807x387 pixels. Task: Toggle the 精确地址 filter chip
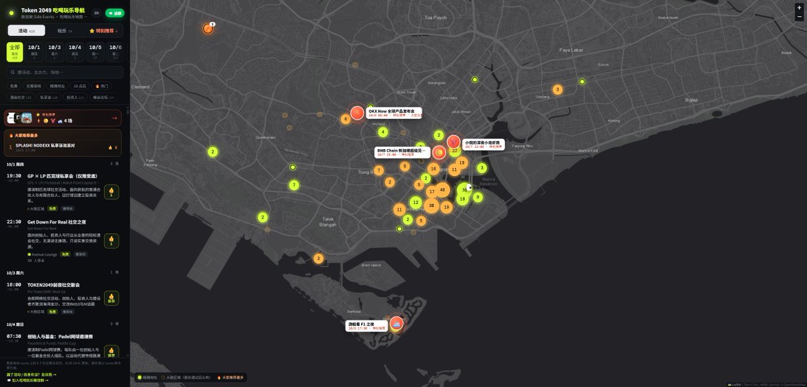pos(57,86)
